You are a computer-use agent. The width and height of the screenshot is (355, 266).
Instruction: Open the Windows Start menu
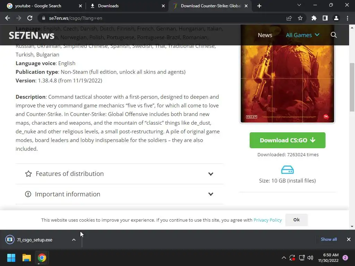click(x=11, y=258)
